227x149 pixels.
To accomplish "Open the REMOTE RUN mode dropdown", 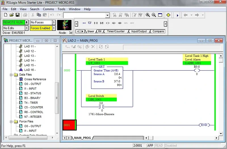I will coord(26,22).
